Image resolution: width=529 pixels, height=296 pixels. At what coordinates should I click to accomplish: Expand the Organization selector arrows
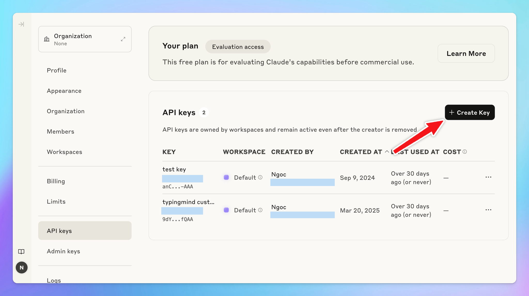pos(123,39)
